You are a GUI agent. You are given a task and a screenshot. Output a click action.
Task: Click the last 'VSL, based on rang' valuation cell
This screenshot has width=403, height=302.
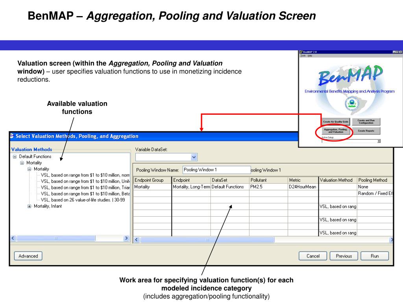(338, 233)
